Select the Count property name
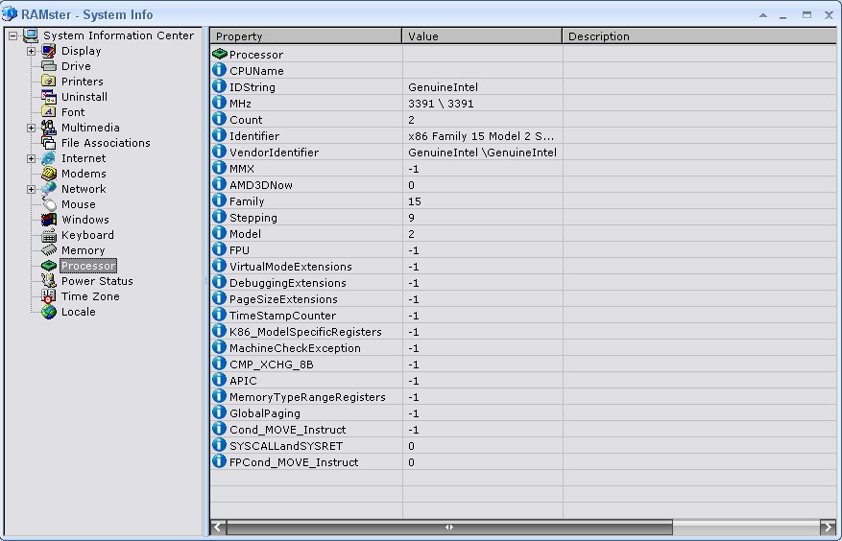The image size is (842, 541). tap(246, 120)
